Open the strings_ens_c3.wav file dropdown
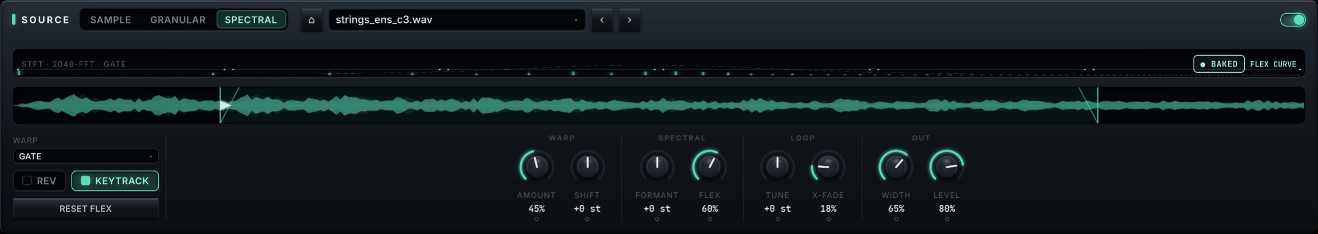Viewport: 1318px width, 234px height. click(457, 20)
